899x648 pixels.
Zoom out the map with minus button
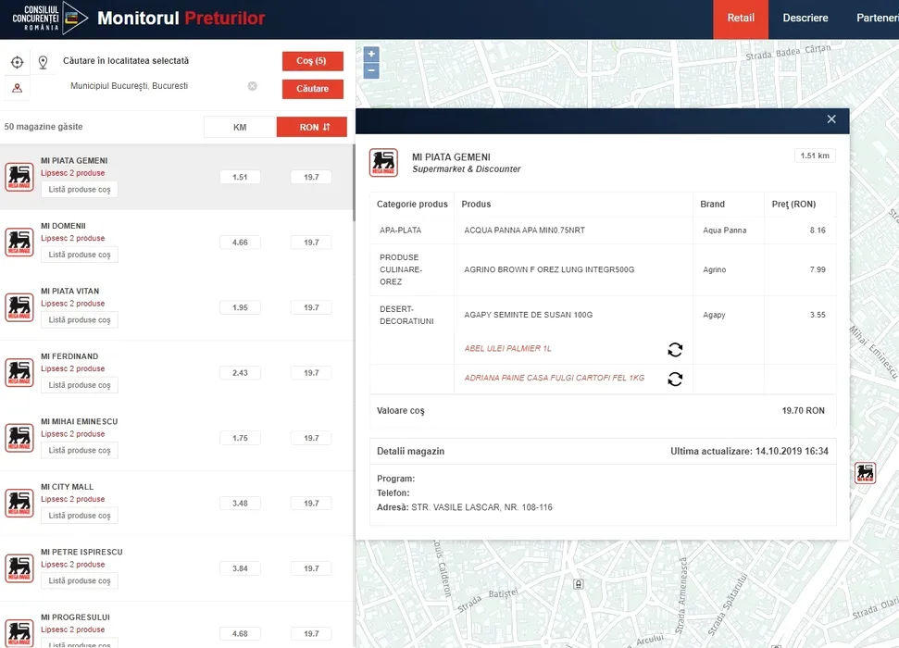point(371,70)
